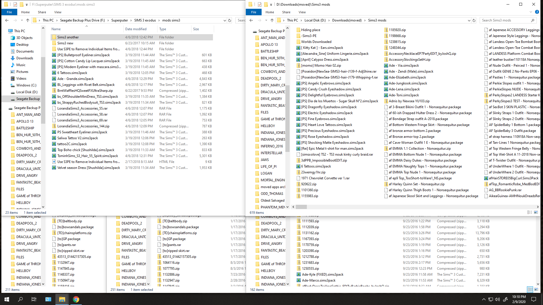Open recent locations dropdown in mods sims3 window
The image size is (543, 305).
[x=22, y=20]
